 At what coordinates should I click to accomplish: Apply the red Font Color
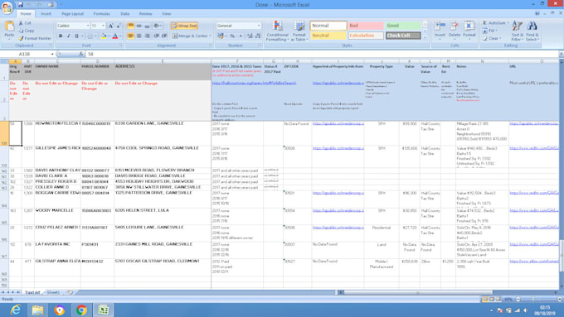(115, 36)
